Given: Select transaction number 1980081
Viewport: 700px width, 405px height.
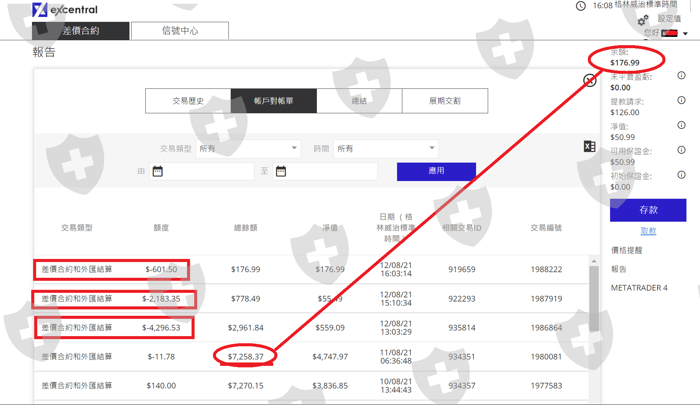Looking at the screenshot, I should 546,357.
